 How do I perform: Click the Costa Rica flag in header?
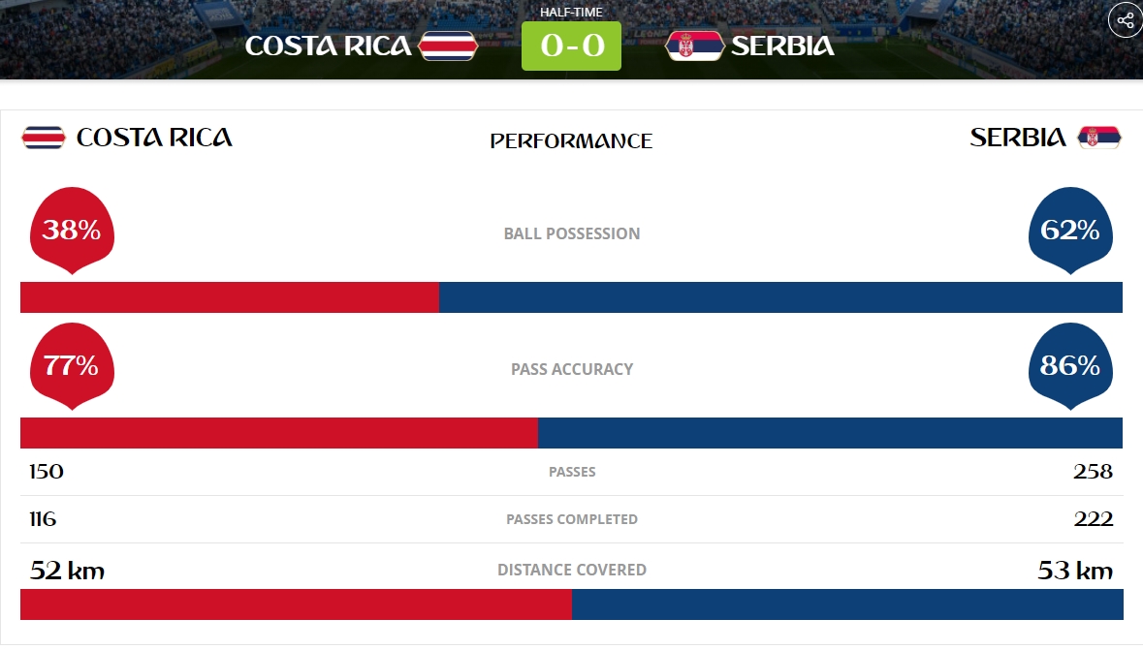click(x=448, y=46)
